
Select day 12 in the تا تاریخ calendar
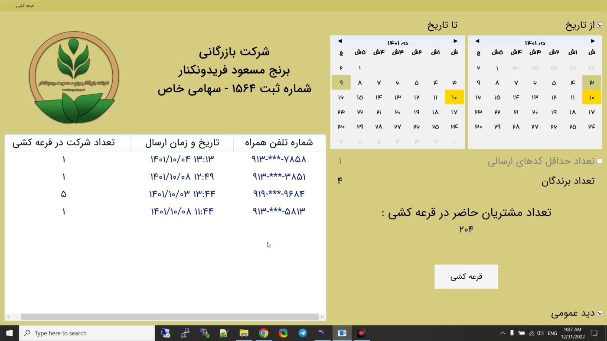point(417,97)
